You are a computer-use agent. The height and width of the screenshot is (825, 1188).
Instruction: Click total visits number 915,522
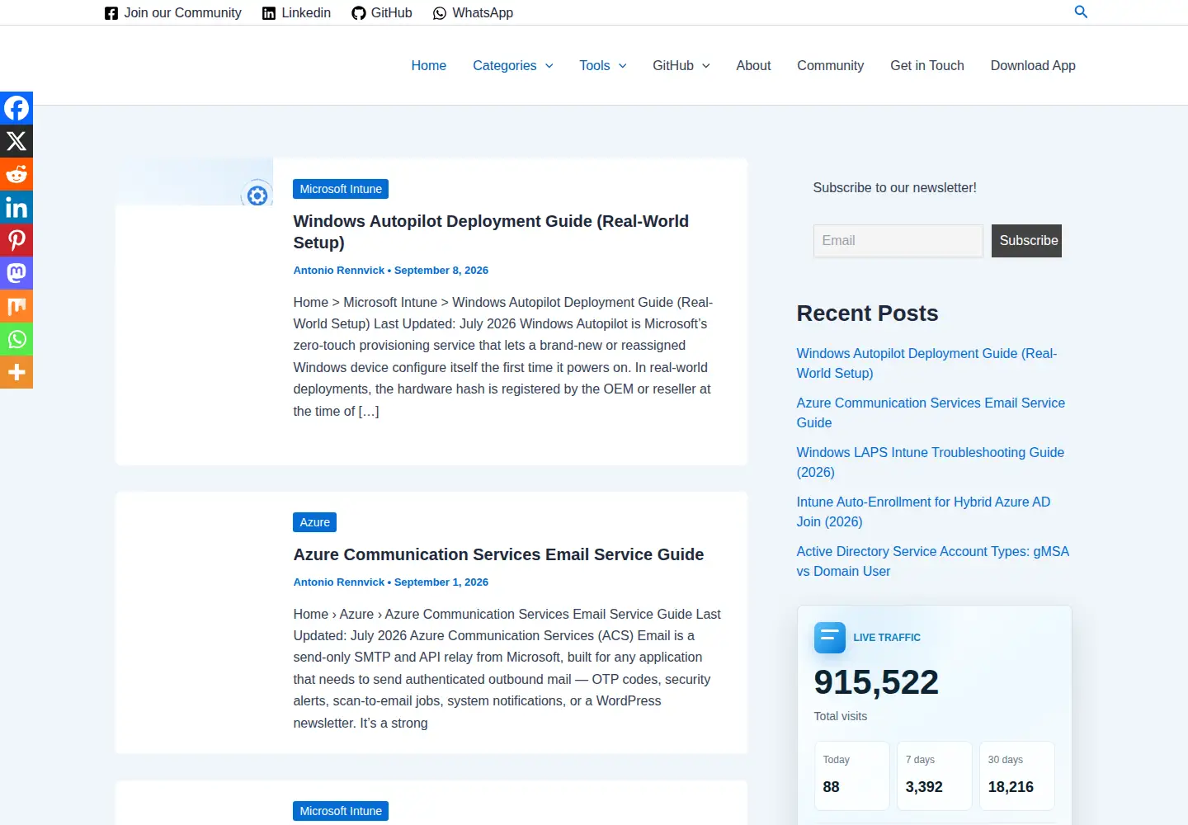click(x=876, y=682)
